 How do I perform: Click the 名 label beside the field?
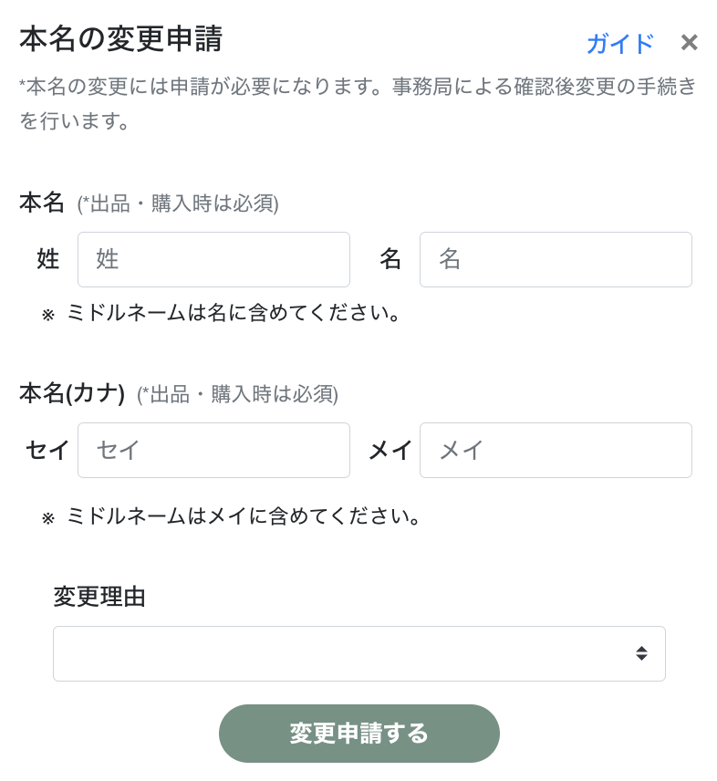tap(390, 259)
